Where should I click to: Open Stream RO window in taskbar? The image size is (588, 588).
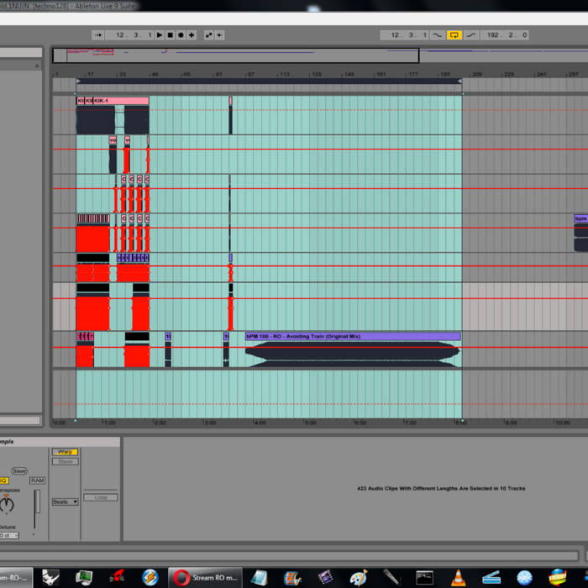205,578
